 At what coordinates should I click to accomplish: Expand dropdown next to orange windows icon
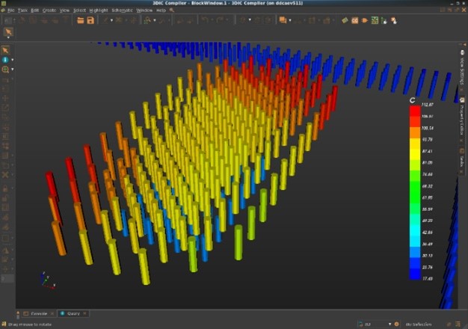(290, 21)
